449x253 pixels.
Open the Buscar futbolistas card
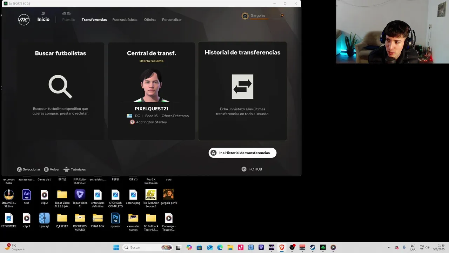pyautogui.click(x=60, y=91)
